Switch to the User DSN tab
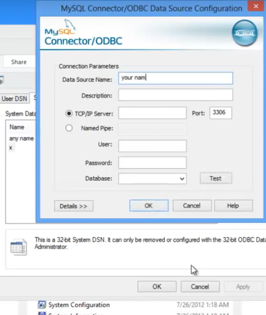Viewport: 266px width, 315px height. point(15,99)
